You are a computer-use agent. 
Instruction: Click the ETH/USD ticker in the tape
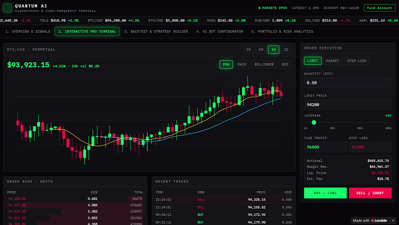tap(173, 21)
